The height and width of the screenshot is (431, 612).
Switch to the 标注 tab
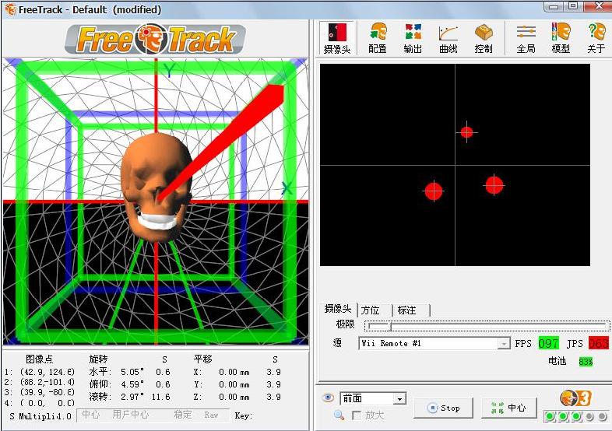coord(406,310)
